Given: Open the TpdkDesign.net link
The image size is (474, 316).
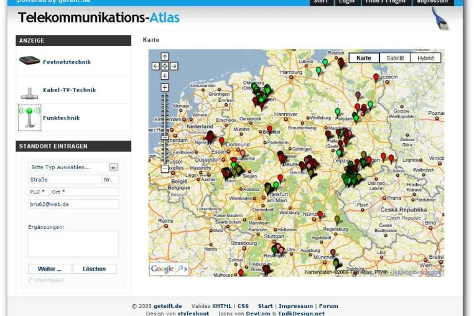Looking at the screenshot, I should click(301, 314).
